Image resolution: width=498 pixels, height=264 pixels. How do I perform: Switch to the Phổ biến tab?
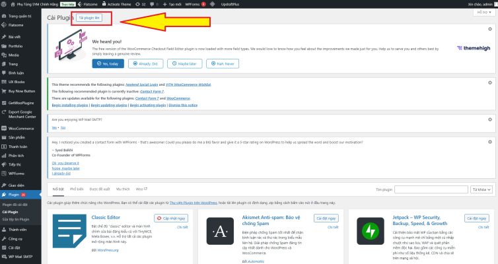pos(77,188)
